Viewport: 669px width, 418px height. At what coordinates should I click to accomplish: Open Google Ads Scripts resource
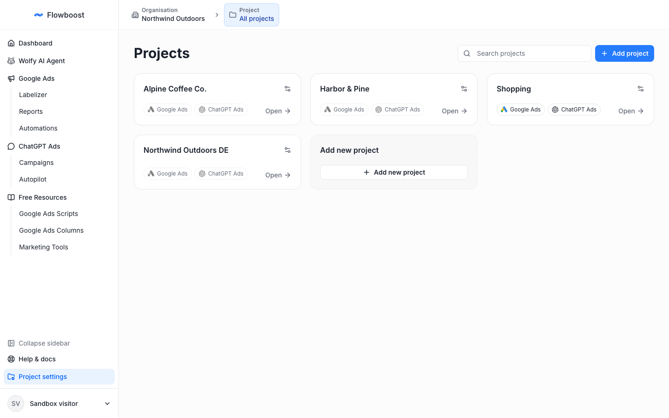(48, 214)
